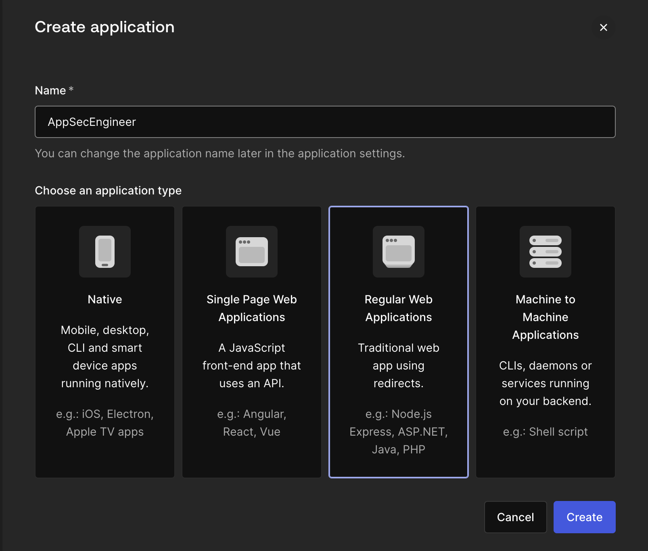Click the 'iOS, Electron, Apple TV apps' example

[105, 423]
